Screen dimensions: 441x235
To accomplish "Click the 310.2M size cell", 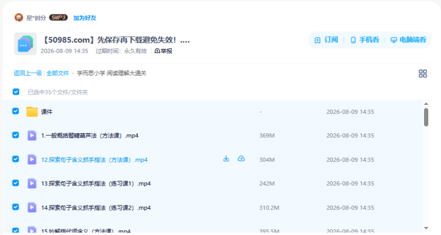I will click(x=269, y=208).
